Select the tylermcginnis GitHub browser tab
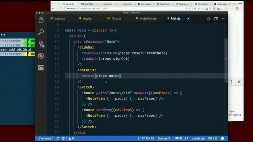Image resolution: width=253 pixels, height=142 pixels. 146,4
